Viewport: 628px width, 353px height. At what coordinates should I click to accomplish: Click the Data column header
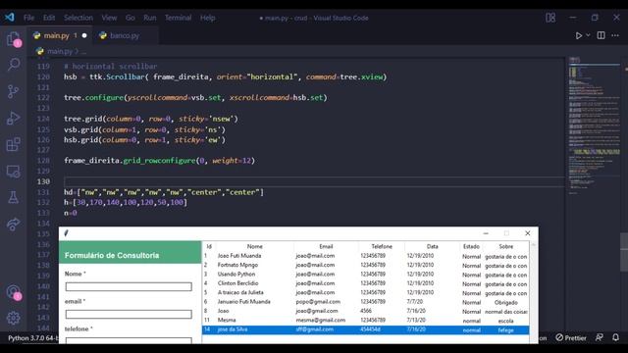coord(432,246)
